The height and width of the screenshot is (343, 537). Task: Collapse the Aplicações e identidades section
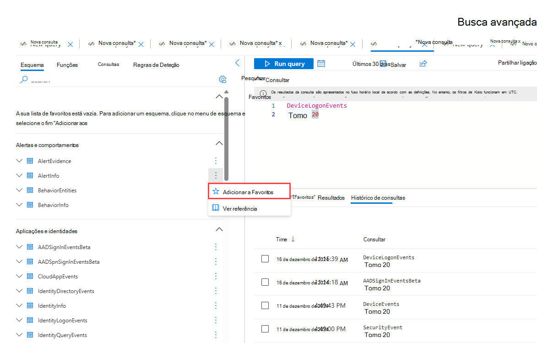point(219,229)
